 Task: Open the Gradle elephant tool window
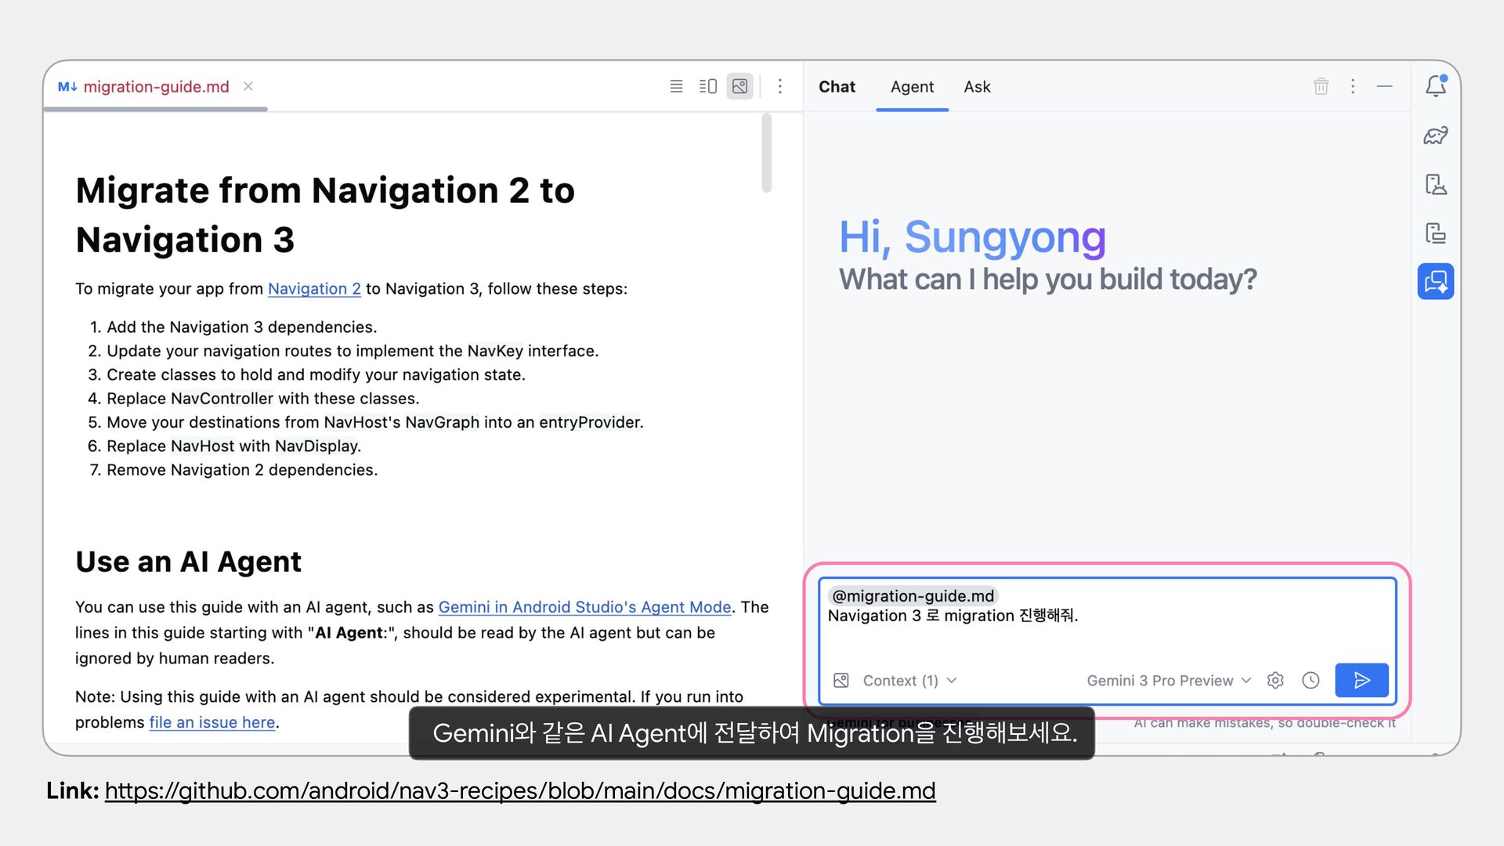click(x=1435, y=136)
